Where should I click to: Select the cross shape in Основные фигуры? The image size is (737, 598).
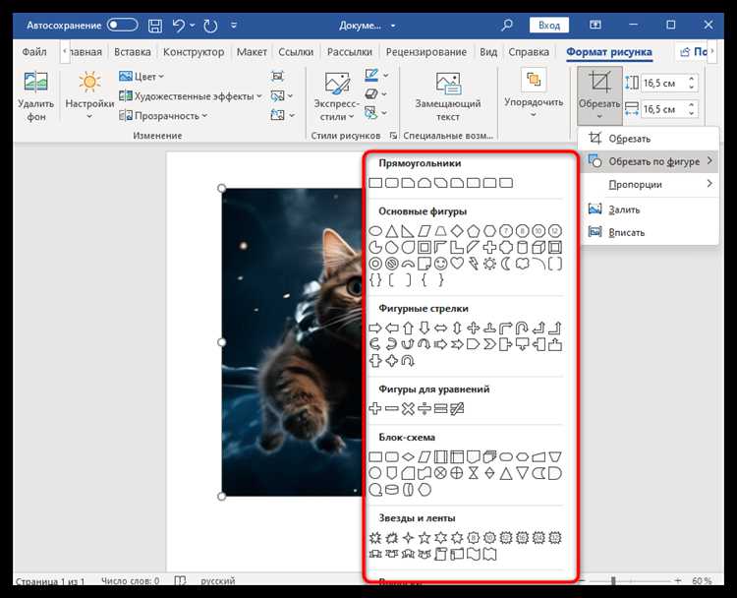(x=489, y=248)
